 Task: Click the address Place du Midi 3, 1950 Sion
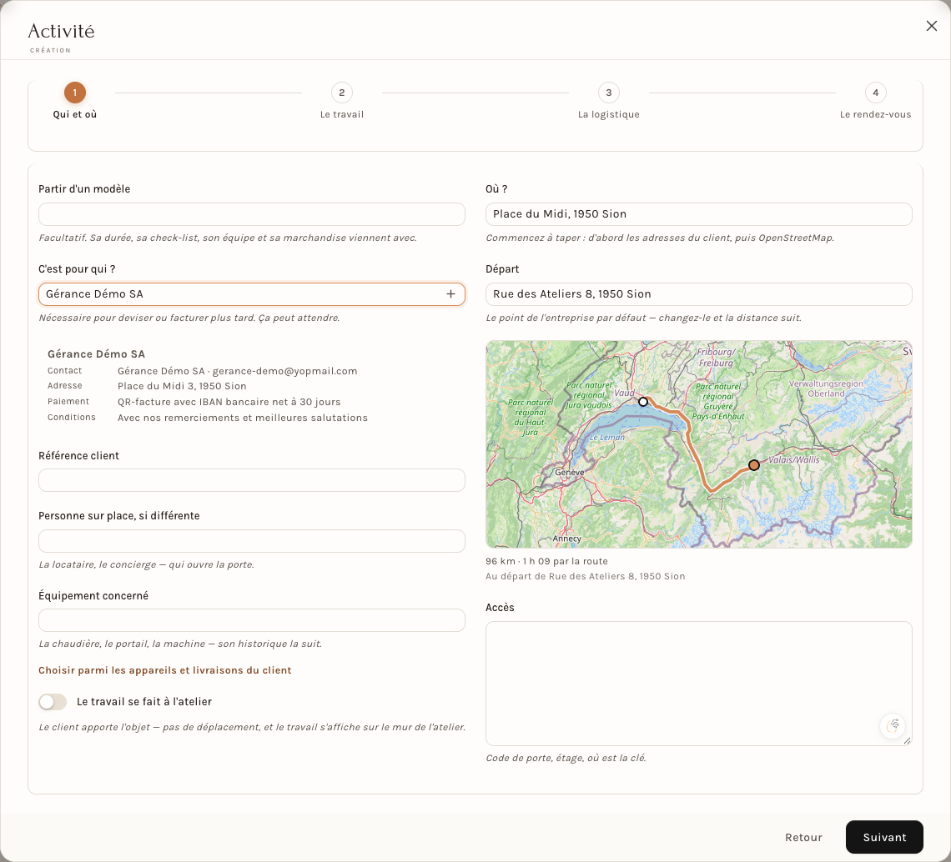(182, 386)
